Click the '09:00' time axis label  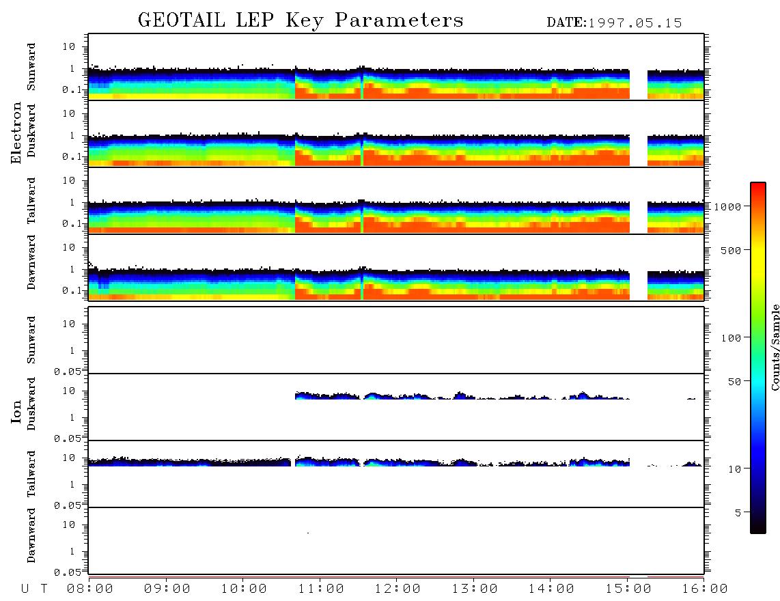[167, 589]
